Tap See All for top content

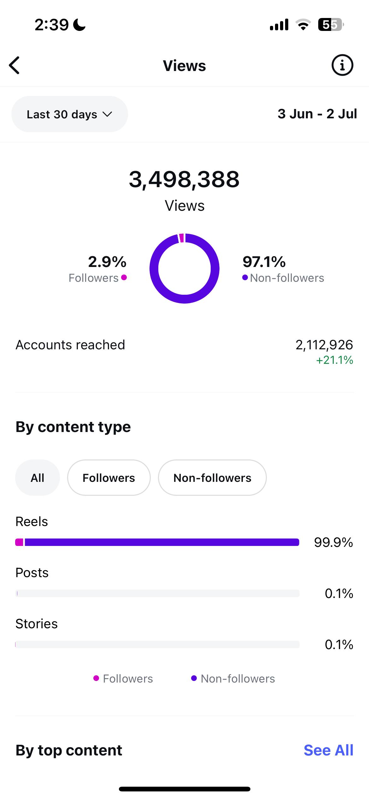[x=328, y=750]
